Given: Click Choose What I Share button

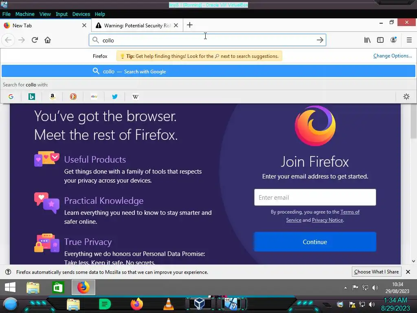Looking at the screenshot, I should coord(376,272).
